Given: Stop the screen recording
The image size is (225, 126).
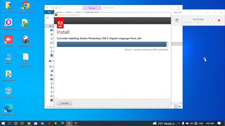Looking at the screenshot, I should click(219, 20).
